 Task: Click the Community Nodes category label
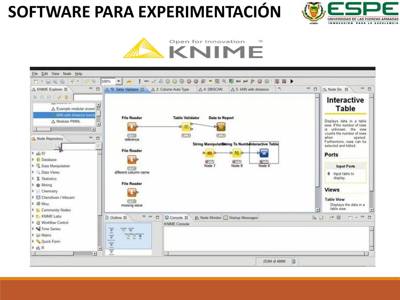pos(56,210)
